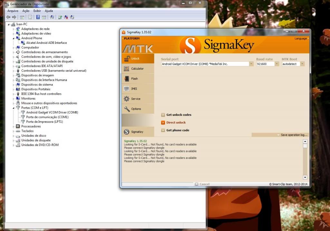The image size is (330, 231).
Task: Switch to the Flash tab in SigmaKey
Action: 138,79
